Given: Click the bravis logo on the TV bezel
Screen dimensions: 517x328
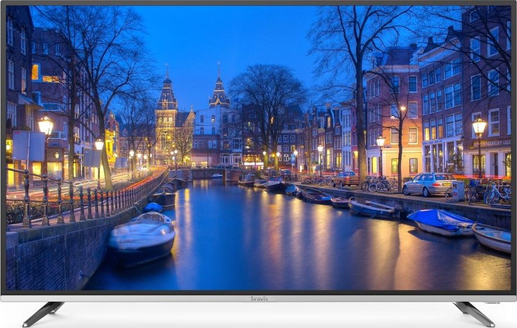Looking at the screenshot, I should pos(259,299).
